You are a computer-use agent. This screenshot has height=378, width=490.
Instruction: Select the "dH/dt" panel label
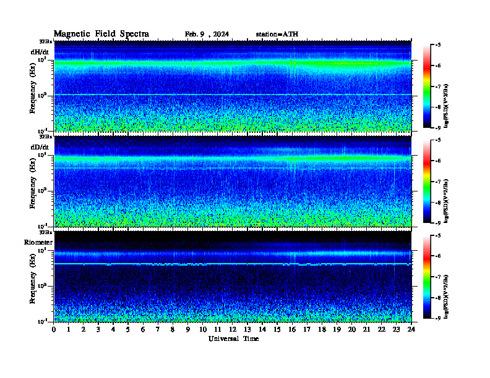point(40,52)
